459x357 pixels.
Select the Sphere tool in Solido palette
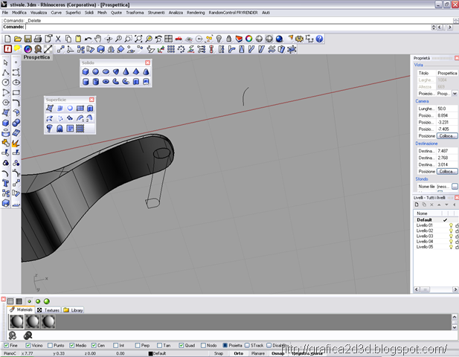pyautogui.click(x=95, y=71)
